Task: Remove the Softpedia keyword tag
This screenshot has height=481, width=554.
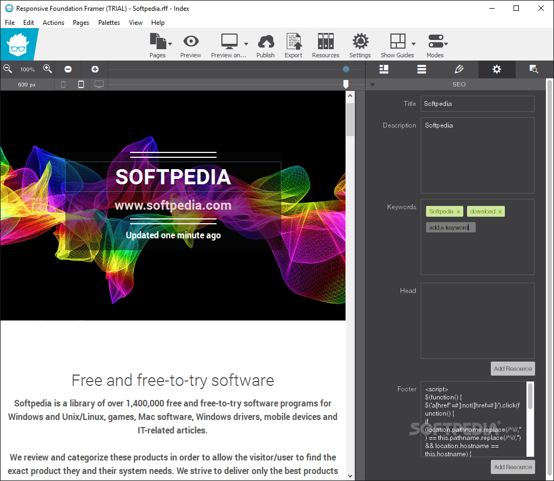Action: point(458,211)
